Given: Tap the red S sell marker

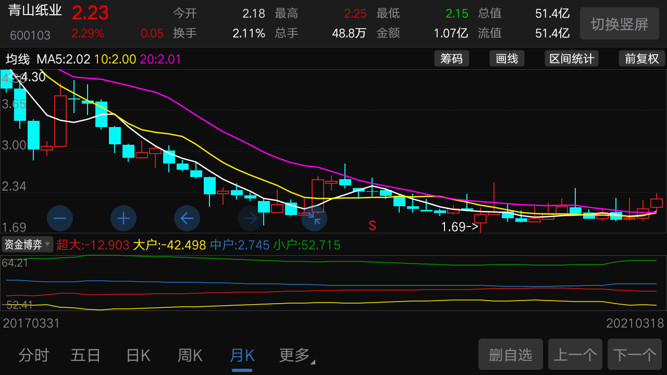Looking at the screenshot, I should tap(372, 226).
